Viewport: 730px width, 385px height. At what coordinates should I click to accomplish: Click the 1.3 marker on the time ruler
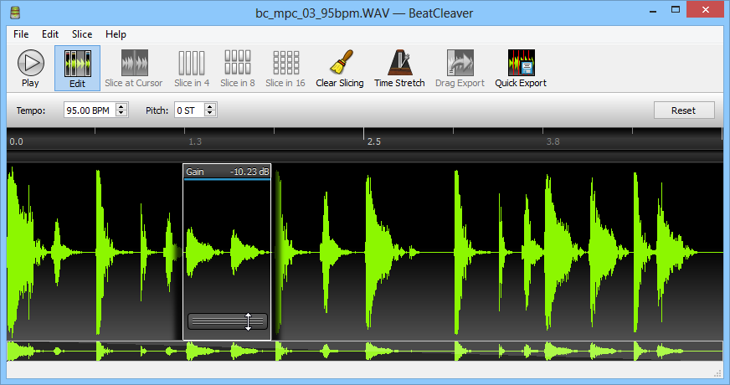195,141
